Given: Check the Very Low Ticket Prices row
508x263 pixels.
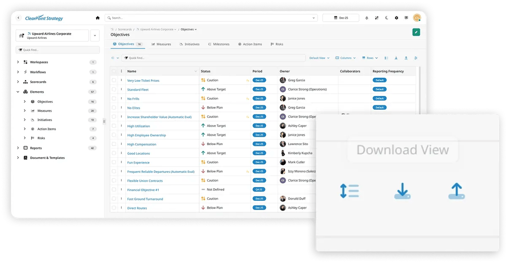Looking at the screenshot, I should (x=114, y=80).
